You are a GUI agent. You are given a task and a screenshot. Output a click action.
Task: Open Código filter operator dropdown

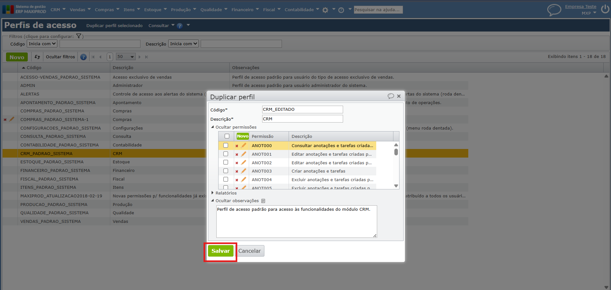[42, 44]
